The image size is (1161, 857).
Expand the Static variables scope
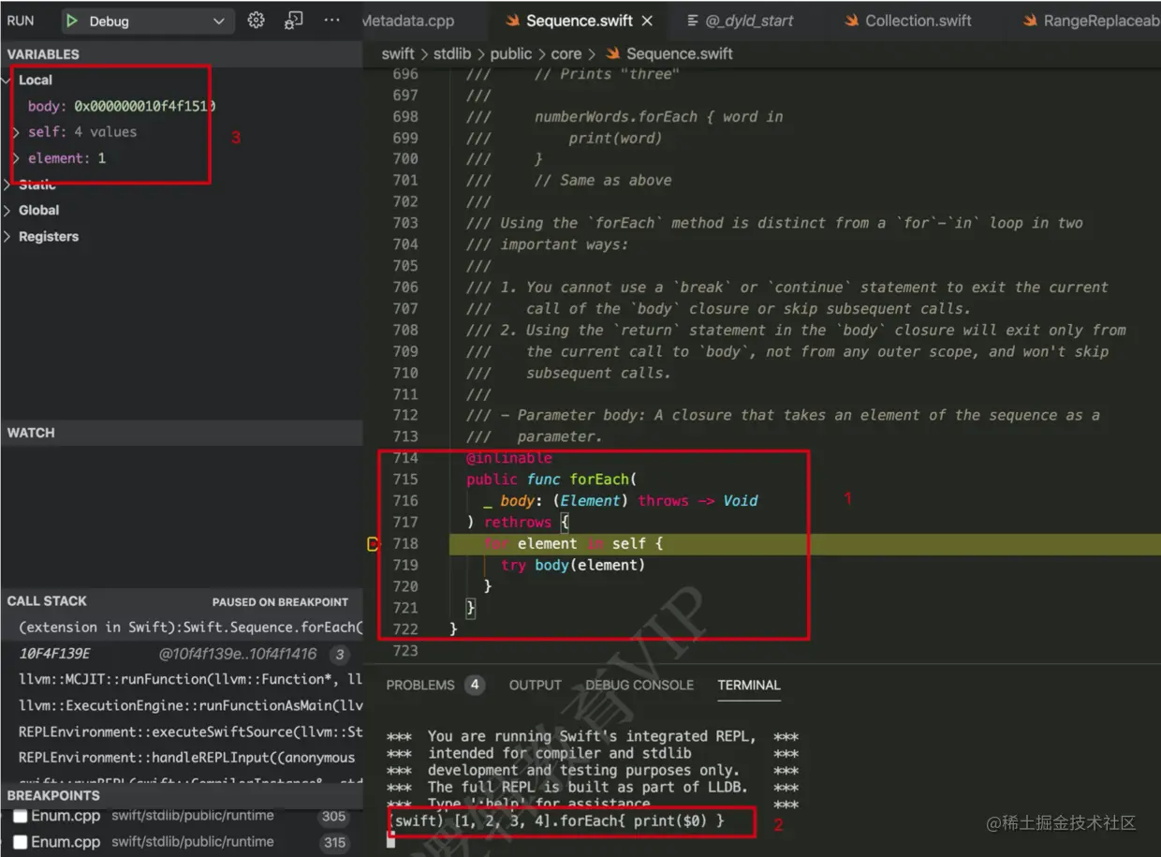(x=8, y=185)
